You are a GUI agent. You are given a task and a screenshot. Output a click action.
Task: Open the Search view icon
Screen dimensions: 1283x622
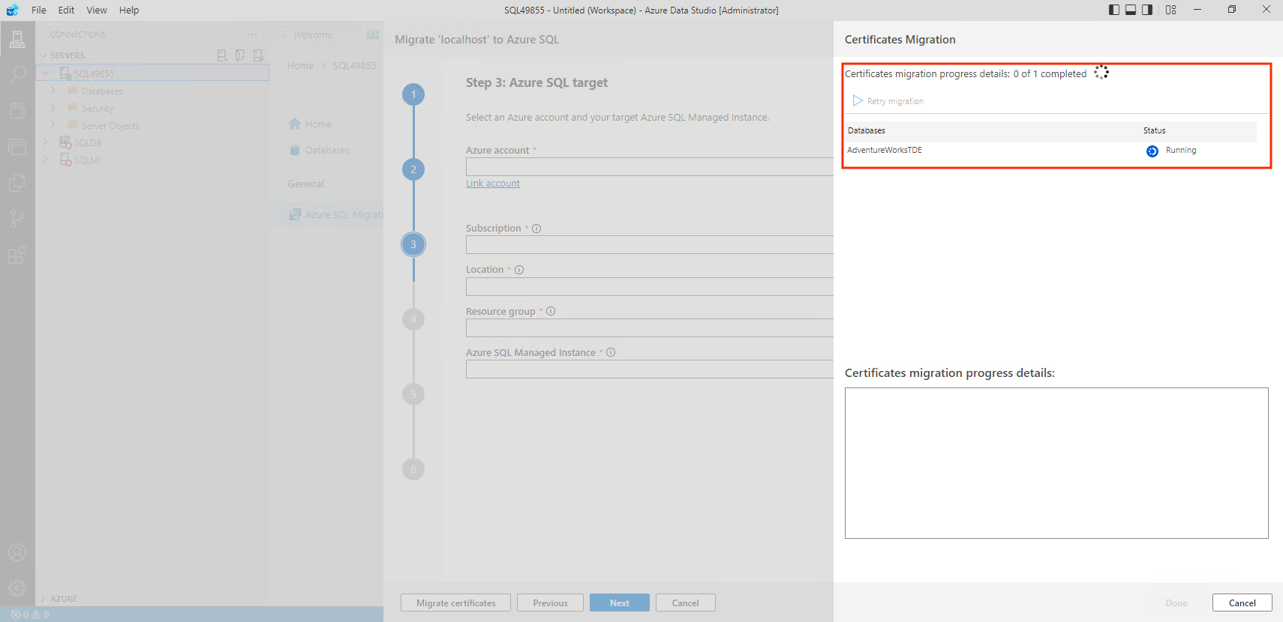click(x=17, y=75)
